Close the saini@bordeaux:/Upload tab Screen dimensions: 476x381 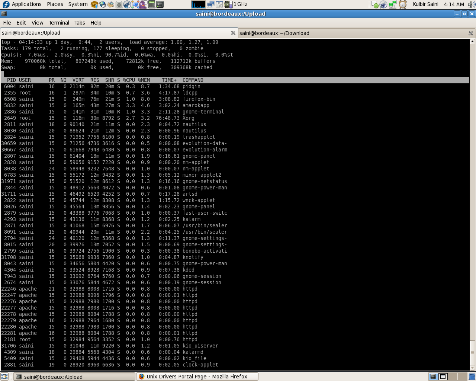(233, 33)
